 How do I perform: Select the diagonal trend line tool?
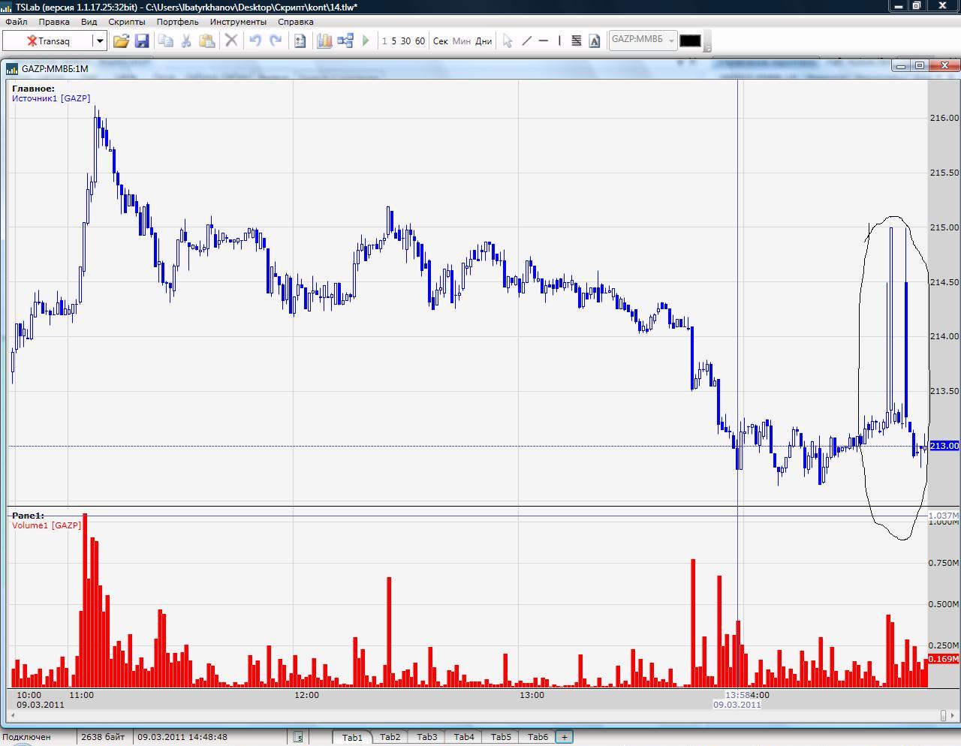pos(526,41)
